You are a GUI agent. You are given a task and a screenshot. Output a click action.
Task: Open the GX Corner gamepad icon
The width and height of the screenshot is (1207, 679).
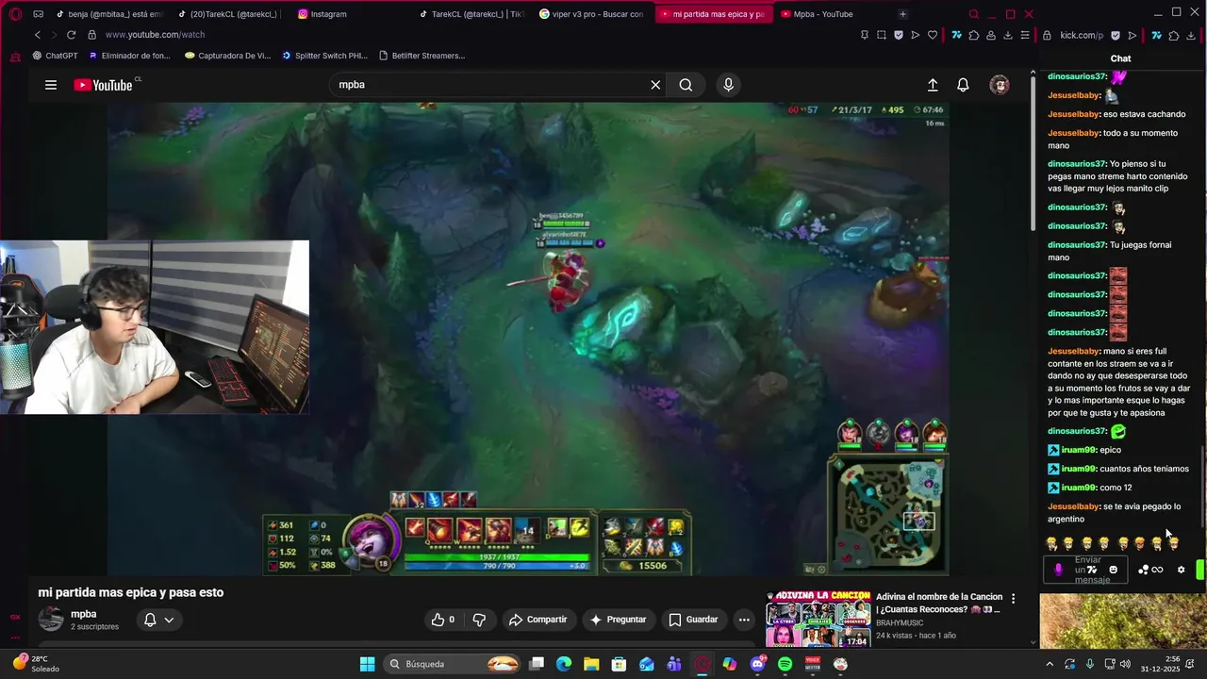38,14
